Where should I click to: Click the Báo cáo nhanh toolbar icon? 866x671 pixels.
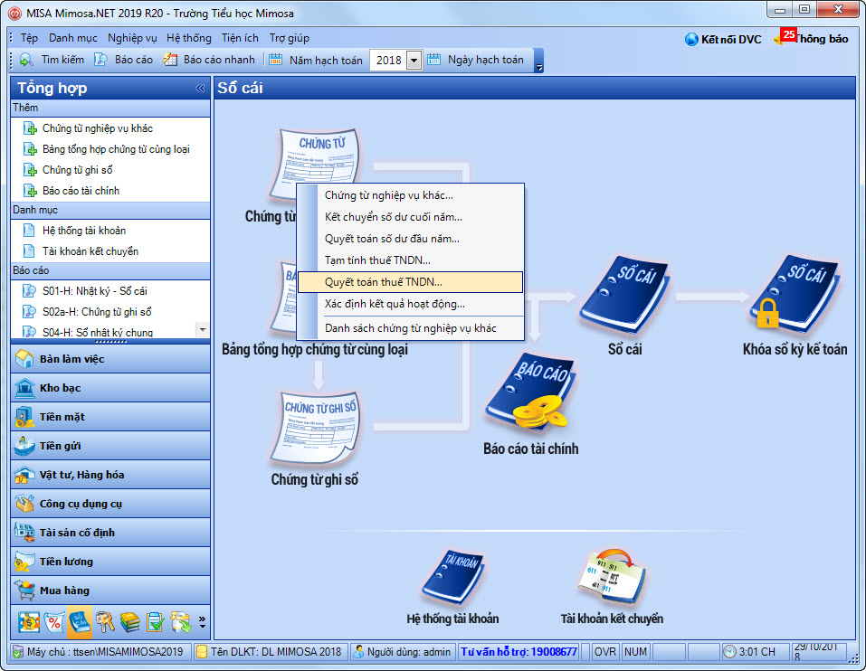pos(170,60)
